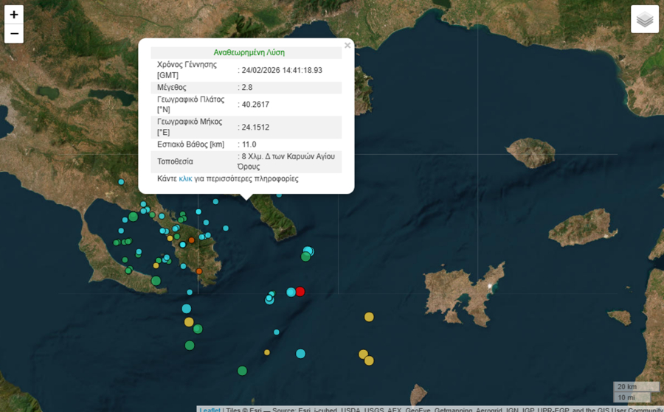Image resolution: width=664 pixels, height=412 pixels.
Task: Click the green marker near Athos southern tip
Action: coord(305,256)
